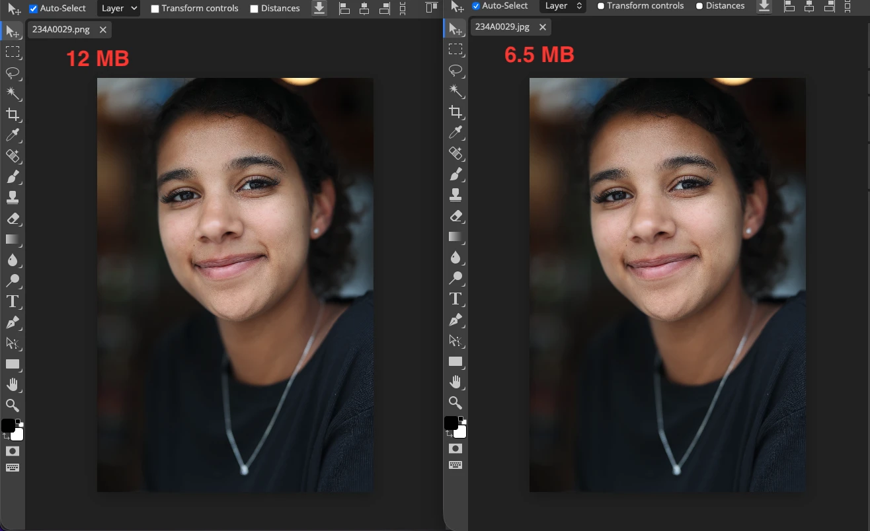The width and height of the screenshot is (870, 531).
Task: Uncheck Auto-Select in the left toolbar
Action: click(33, 8)
